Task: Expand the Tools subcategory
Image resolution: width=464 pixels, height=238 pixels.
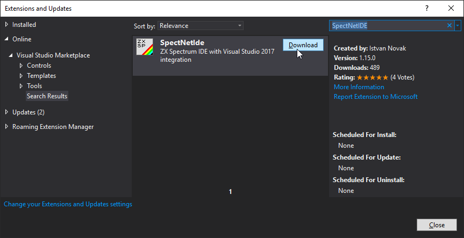Action: 21,86
